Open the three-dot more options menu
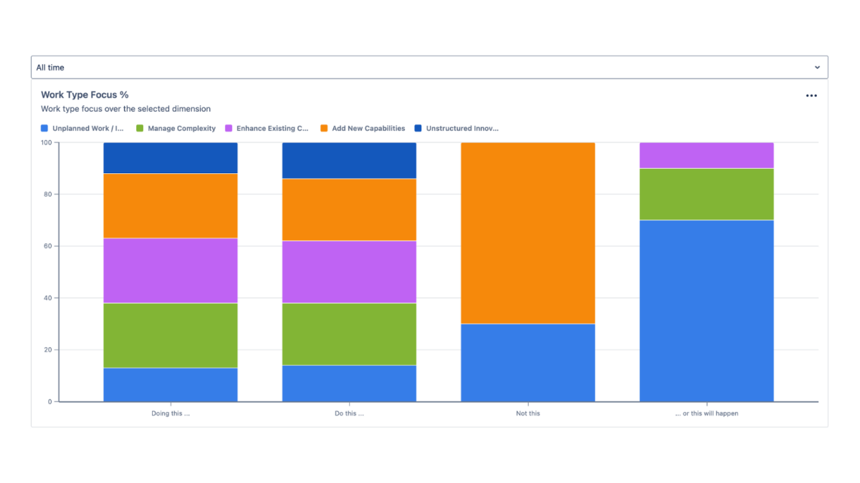 (x=811, y=96)
